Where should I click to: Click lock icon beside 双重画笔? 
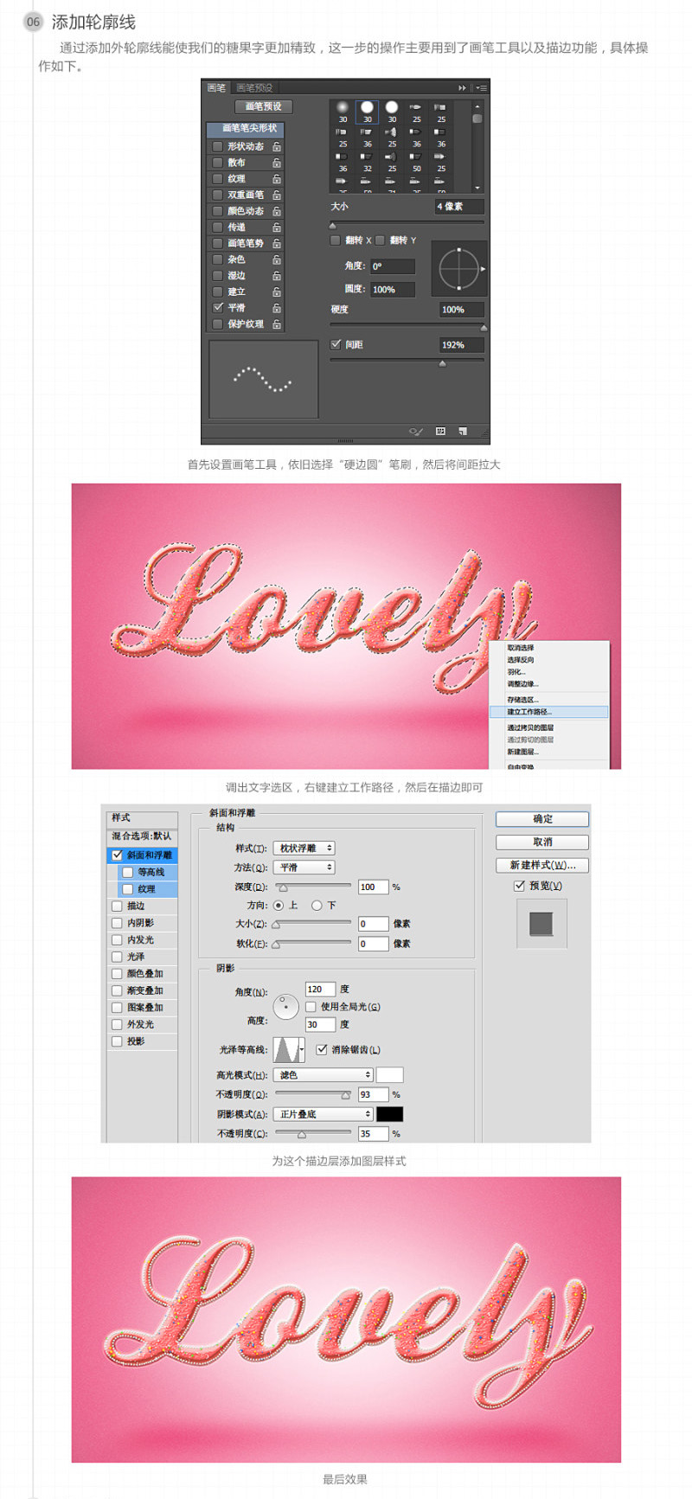pyautogui.click(x=277, y=195)
